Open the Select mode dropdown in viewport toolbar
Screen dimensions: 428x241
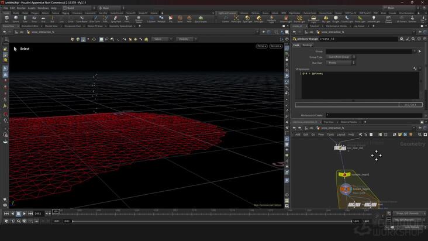pyautogui.click(x=162, y=39)
